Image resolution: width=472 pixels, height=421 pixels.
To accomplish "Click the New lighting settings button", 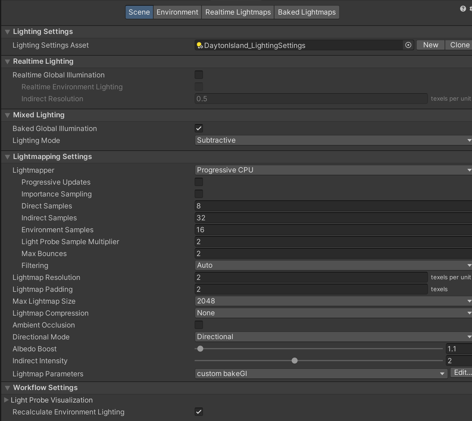I will 430,45.
